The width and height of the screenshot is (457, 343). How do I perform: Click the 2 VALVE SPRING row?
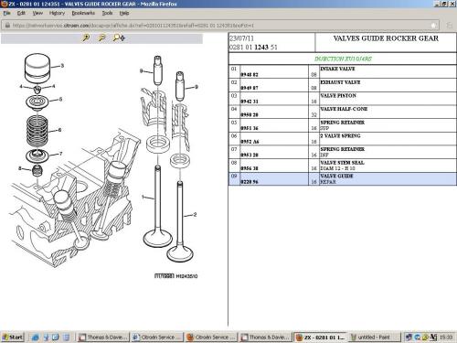pos(343,138)
